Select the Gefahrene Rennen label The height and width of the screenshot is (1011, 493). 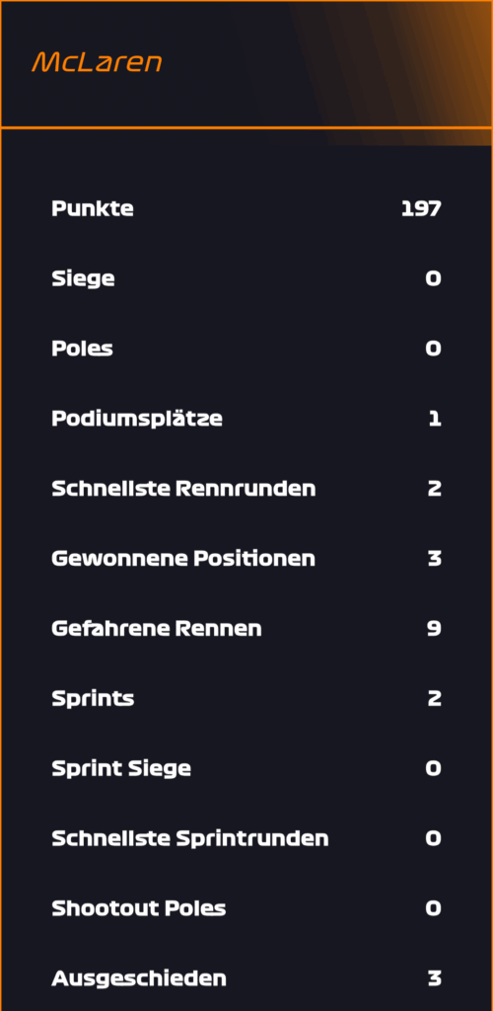click(x=157, y=629)
